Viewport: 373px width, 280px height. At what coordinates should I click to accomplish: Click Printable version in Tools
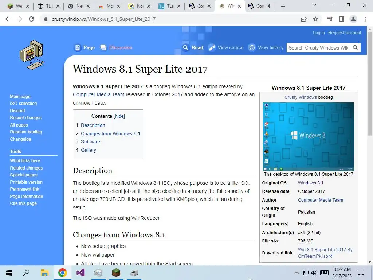click(26, 182)
